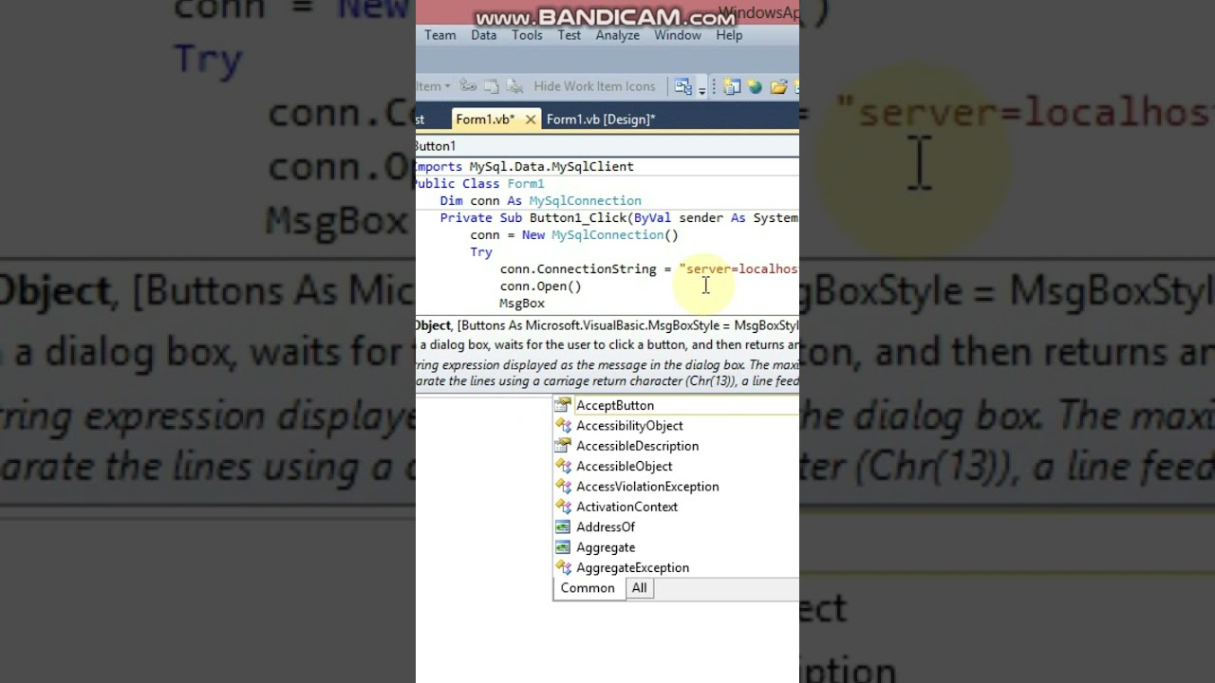
Task: Click MySql.Data.MySqlClient import text
Action: [551, 167]
